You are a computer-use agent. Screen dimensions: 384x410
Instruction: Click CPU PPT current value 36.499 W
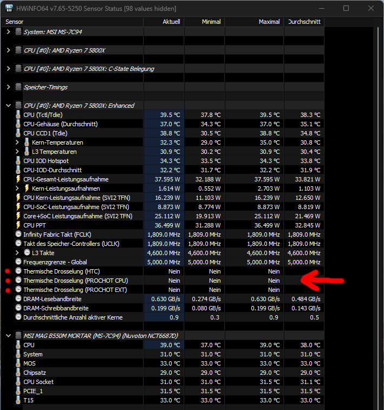[167, 225]
